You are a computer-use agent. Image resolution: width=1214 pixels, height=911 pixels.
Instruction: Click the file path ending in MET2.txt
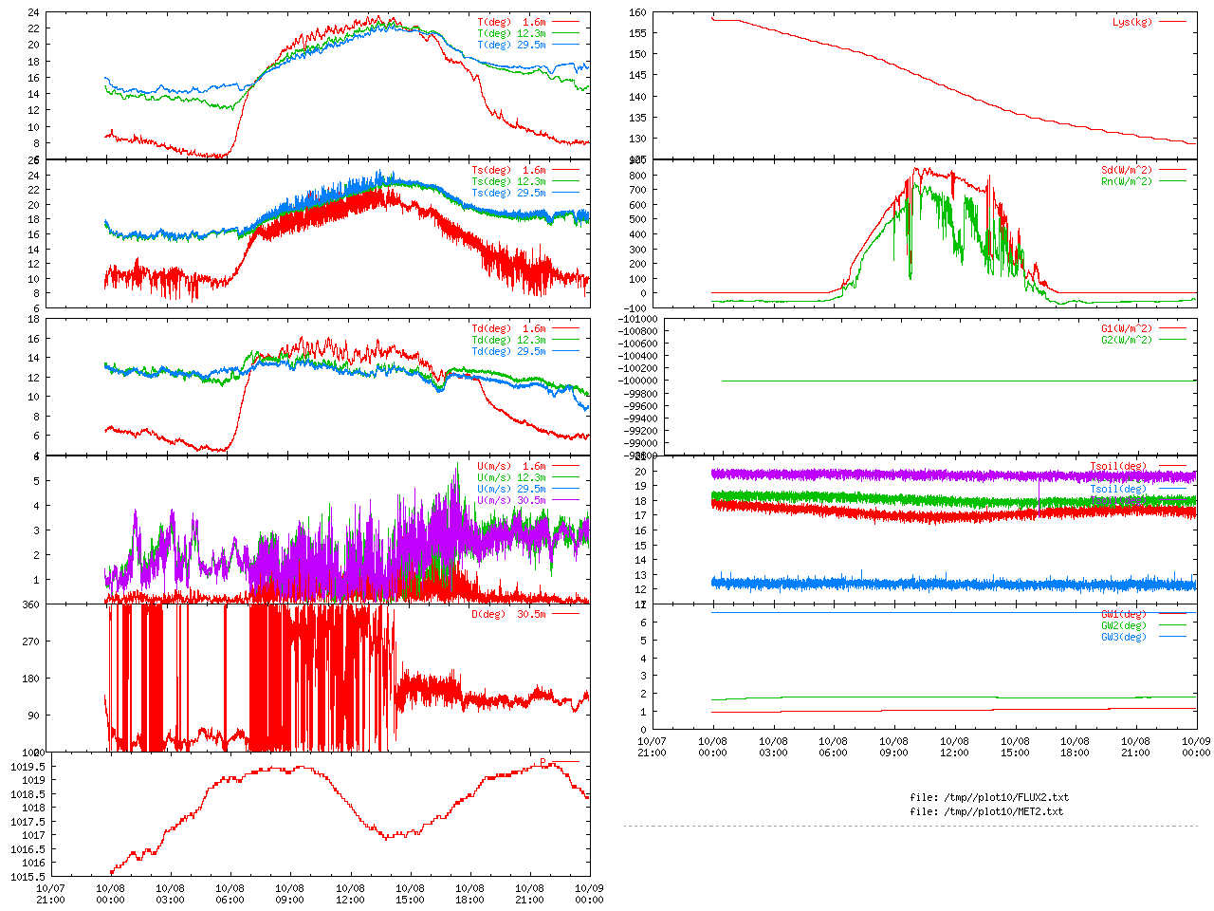(986, 811)
